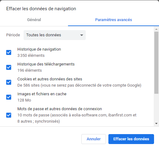
Task: Click the scrollbar track below the thumb
Action: (156, 108)
